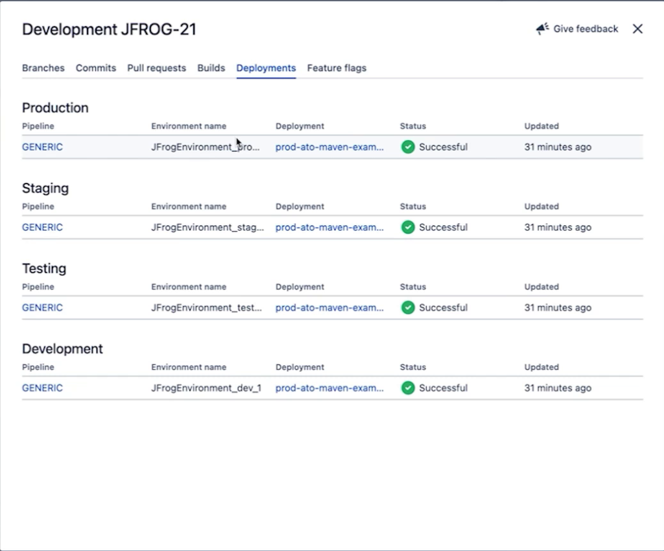664x551 pixels.
Task: Open the Feature flags tab
Action: pos(337,68)
